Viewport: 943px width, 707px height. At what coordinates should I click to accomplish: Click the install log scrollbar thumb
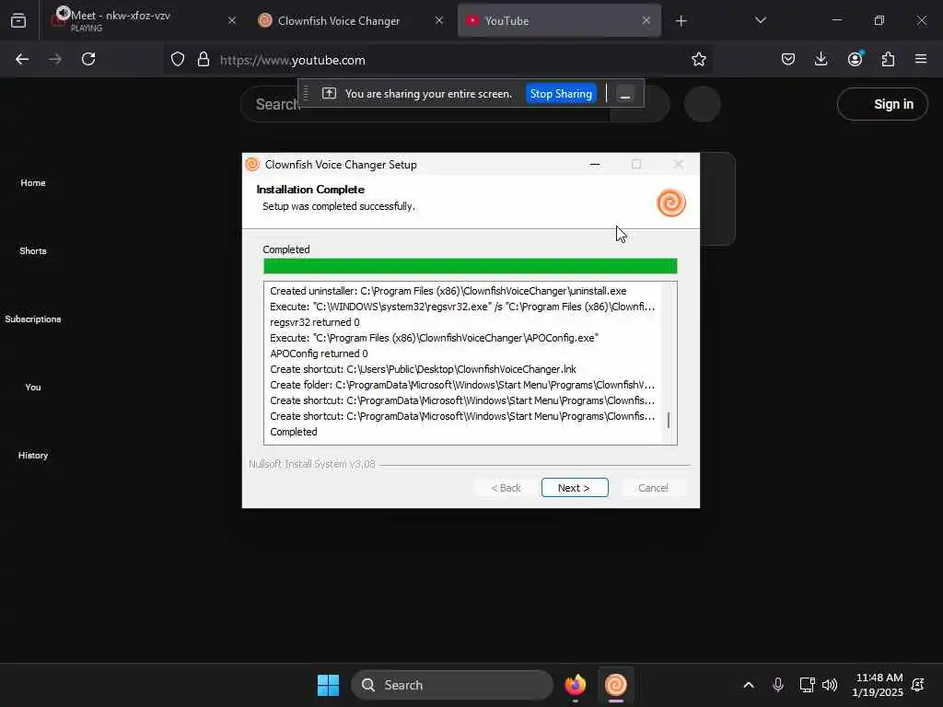(669, 420)
